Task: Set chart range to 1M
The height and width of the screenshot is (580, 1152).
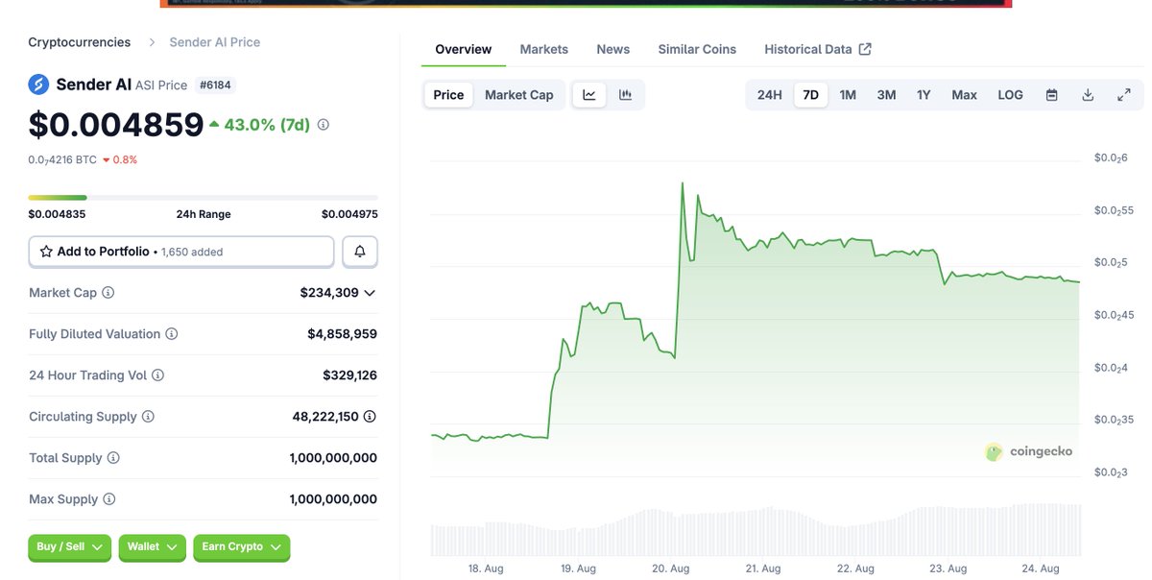Action: coord(848,95)
